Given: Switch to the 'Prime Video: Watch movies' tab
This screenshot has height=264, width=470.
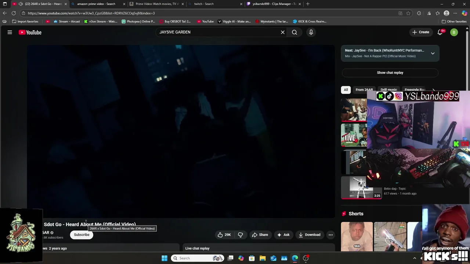Looking at the screenshot, I should pyautogui.click(x=157, y=4).
